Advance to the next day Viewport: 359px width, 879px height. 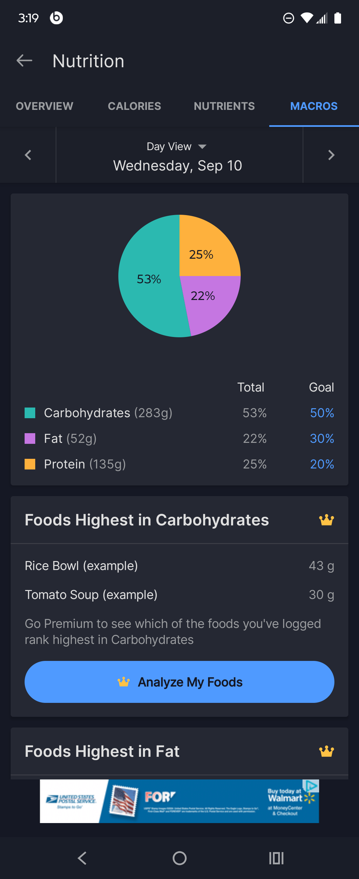tap(331, 155)
